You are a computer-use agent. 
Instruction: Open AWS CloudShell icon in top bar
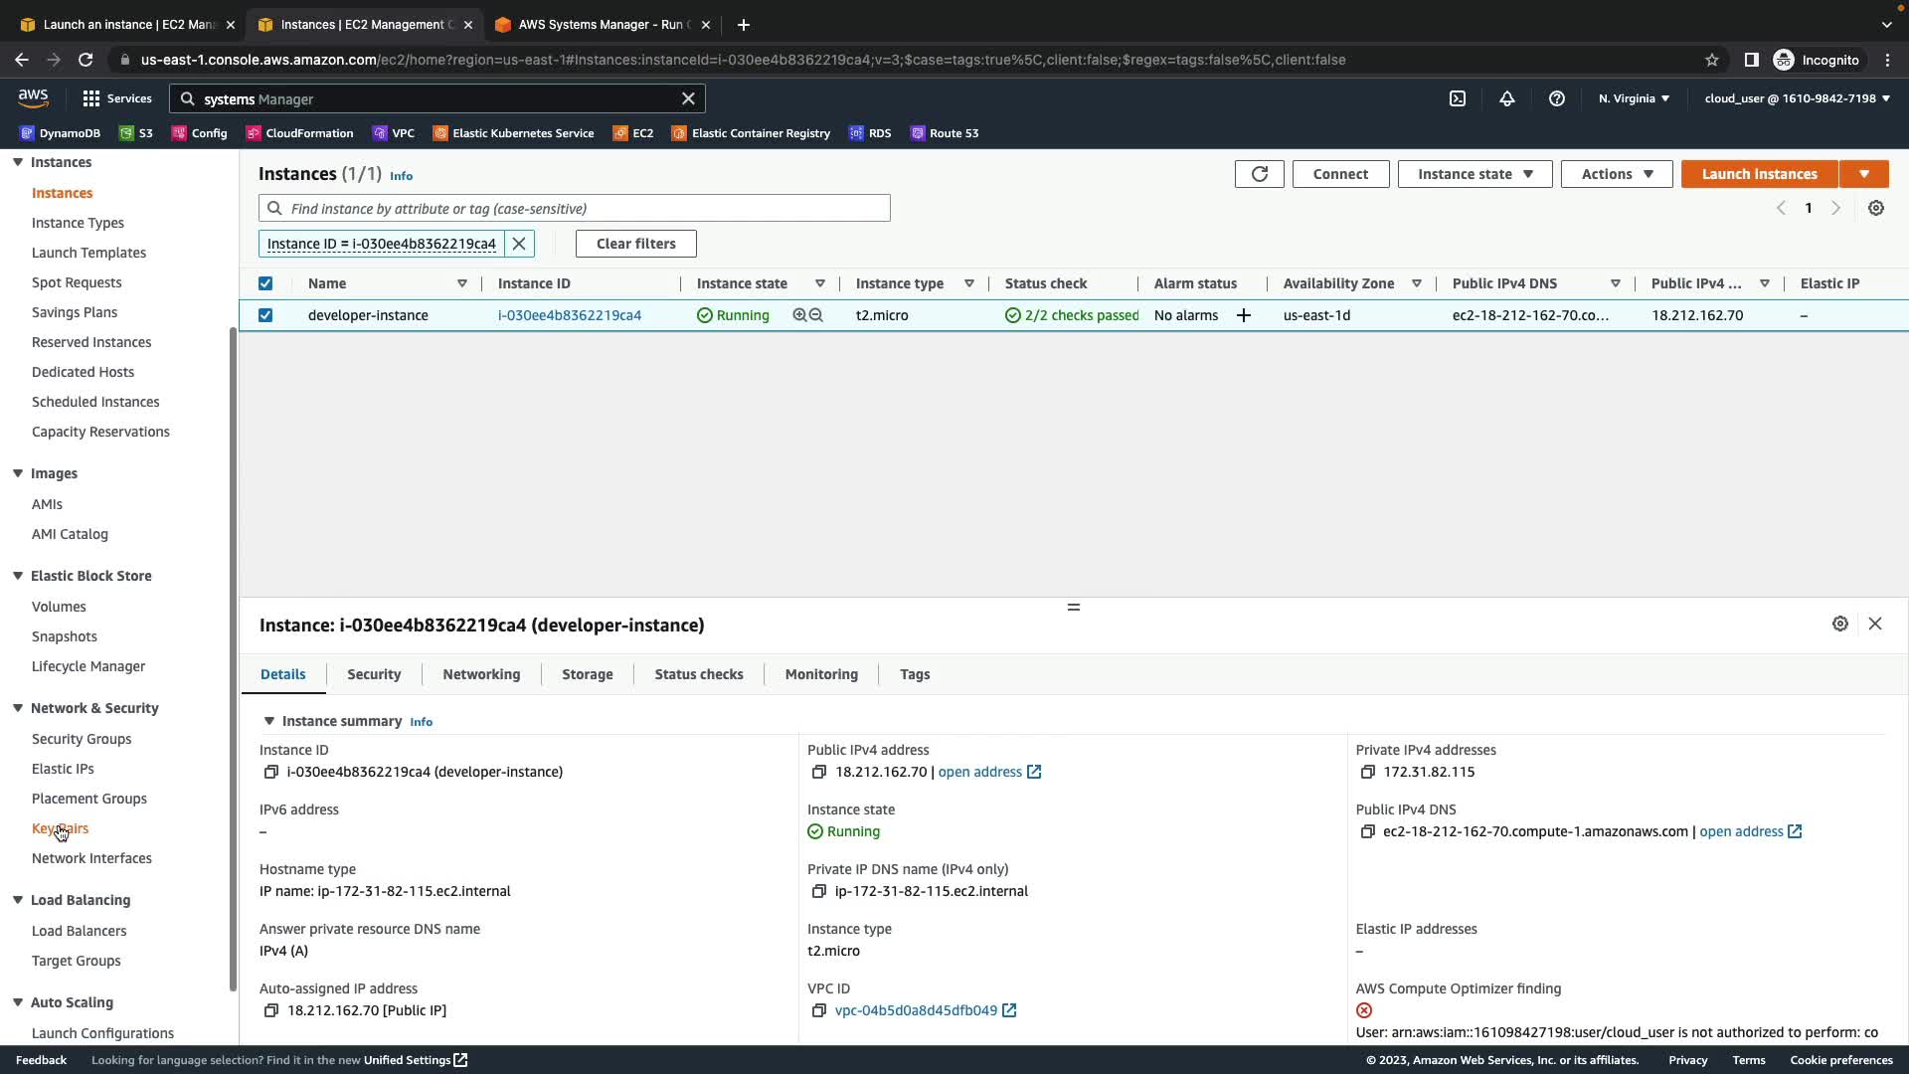(x=1458, y=98)
